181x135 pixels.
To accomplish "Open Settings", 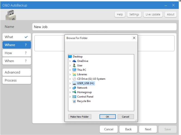I will (134, 14).
